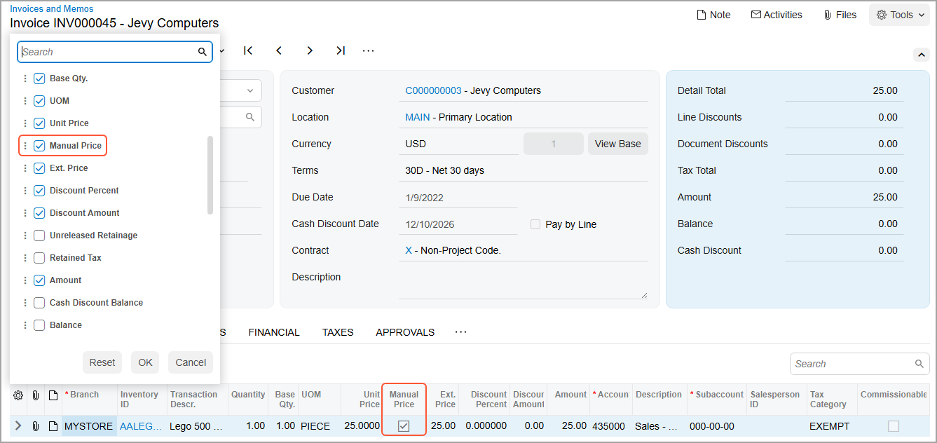This screenshot has width=937, height=443.
Task: Click the Reset button in column panel
Action: point(102,362)
